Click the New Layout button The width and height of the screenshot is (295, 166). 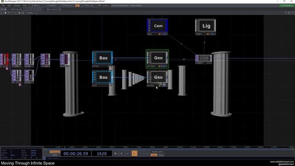click(52, 9)
